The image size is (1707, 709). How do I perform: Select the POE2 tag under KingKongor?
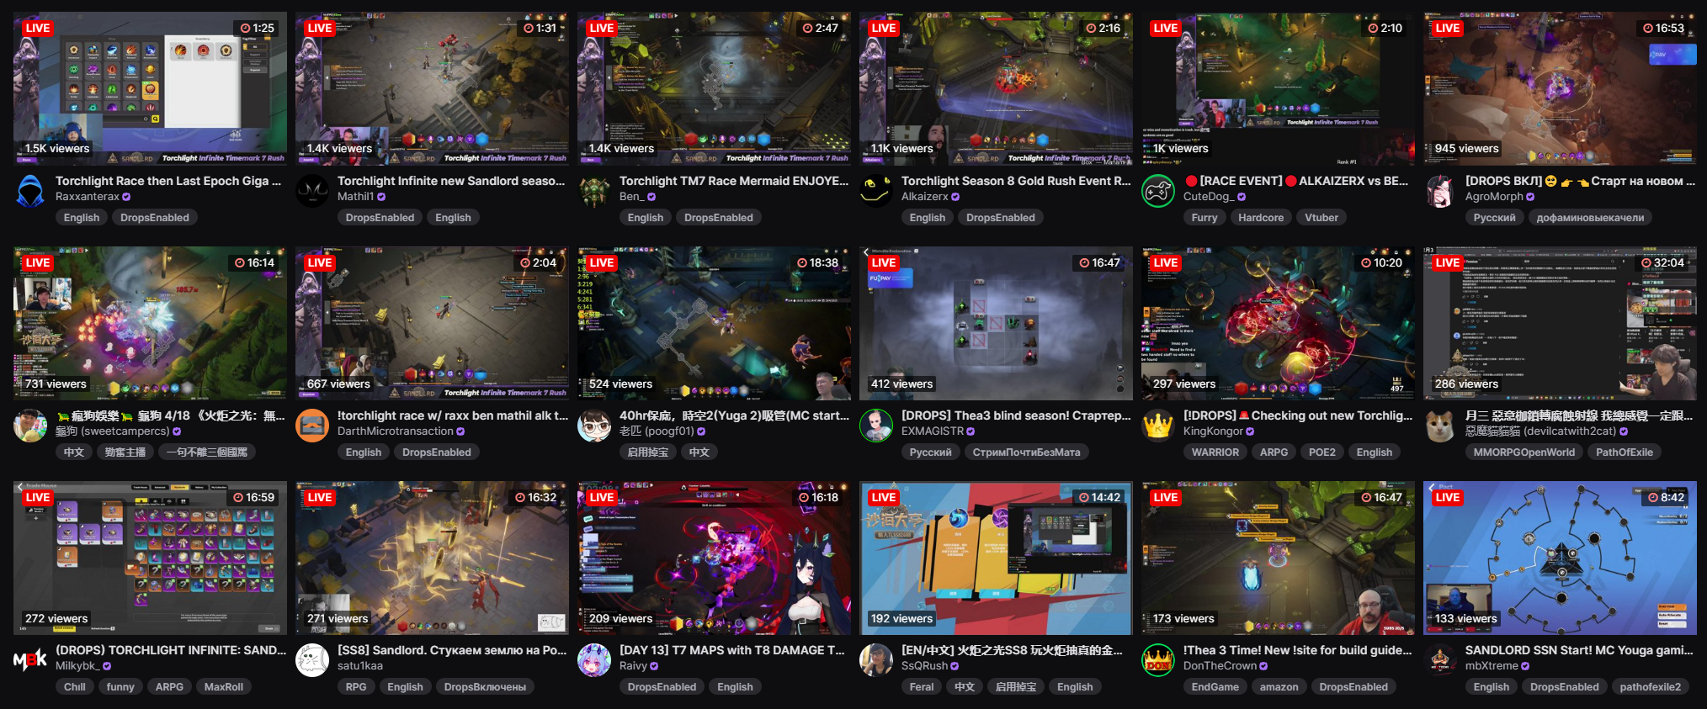[1321, 452]
